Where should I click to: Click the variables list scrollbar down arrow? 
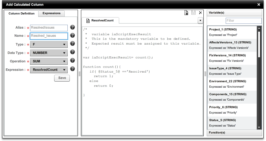[259, 127]
